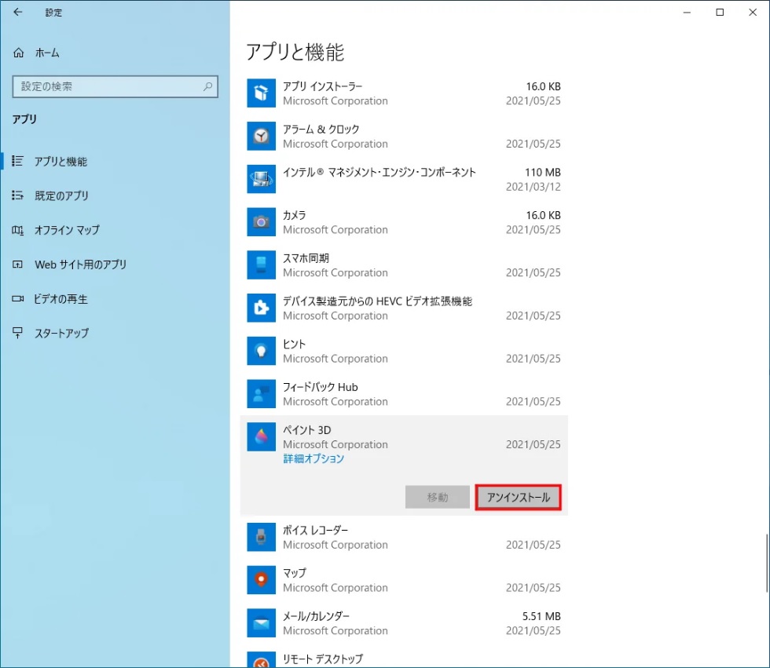Click the マップ app icon
Screen dimensions: 770x668
click(x=261, y=580)
